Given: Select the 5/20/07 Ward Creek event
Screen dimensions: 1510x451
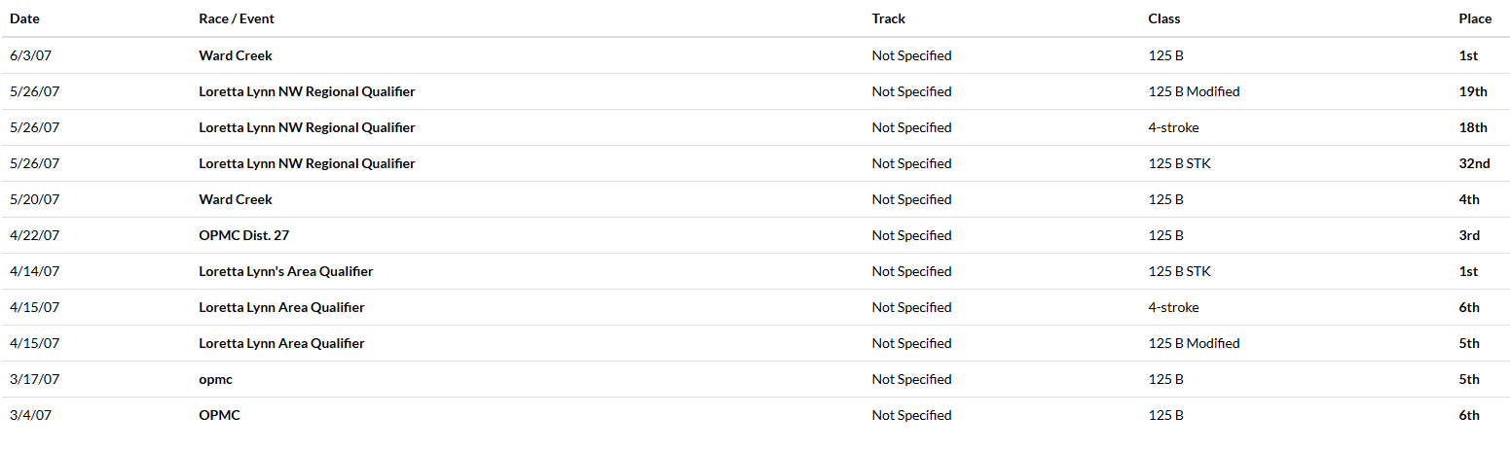Looking at the screenshot, I should coord(236,199).
